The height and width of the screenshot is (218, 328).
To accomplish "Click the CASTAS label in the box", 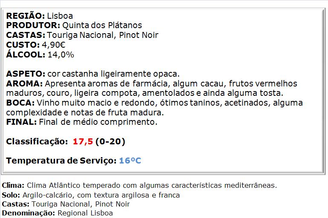I will pyautogui.click(x=26, y=35).
